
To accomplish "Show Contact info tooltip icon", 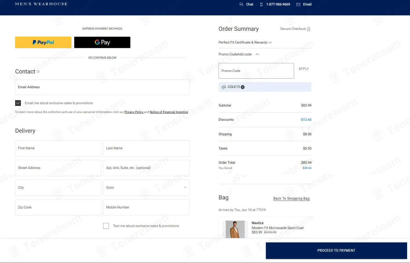I will click(38, 71).
